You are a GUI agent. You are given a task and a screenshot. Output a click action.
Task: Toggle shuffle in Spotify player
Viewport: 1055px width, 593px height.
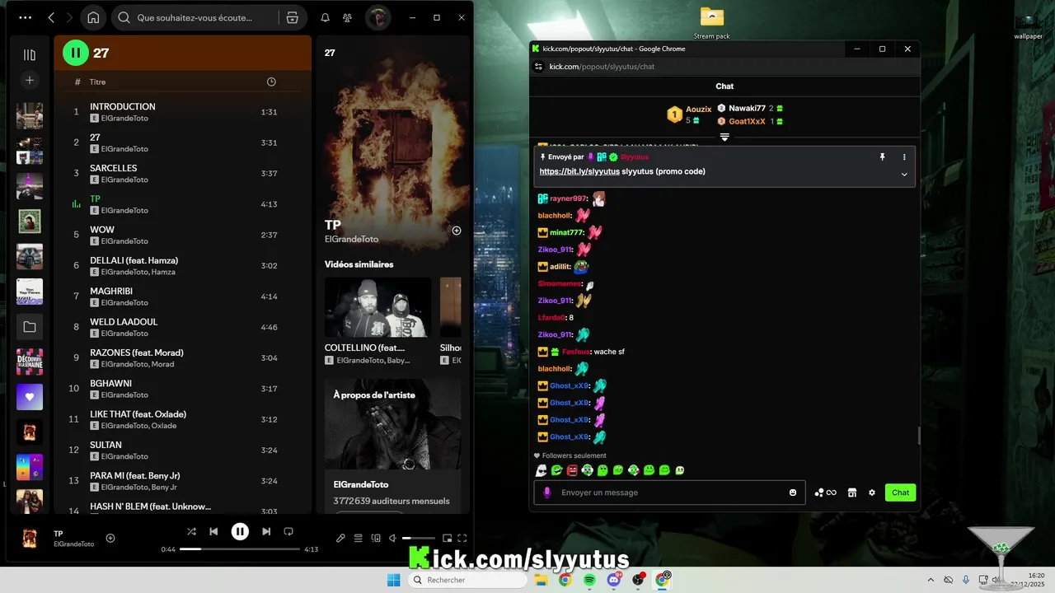click(191, 532)
